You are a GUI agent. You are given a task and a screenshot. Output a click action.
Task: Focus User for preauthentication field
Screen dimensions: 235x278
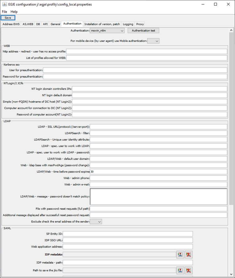135,70
